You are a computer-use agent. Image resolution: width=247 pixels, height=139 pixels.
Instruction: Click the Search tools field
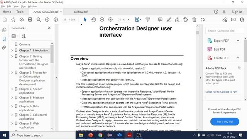225,31
